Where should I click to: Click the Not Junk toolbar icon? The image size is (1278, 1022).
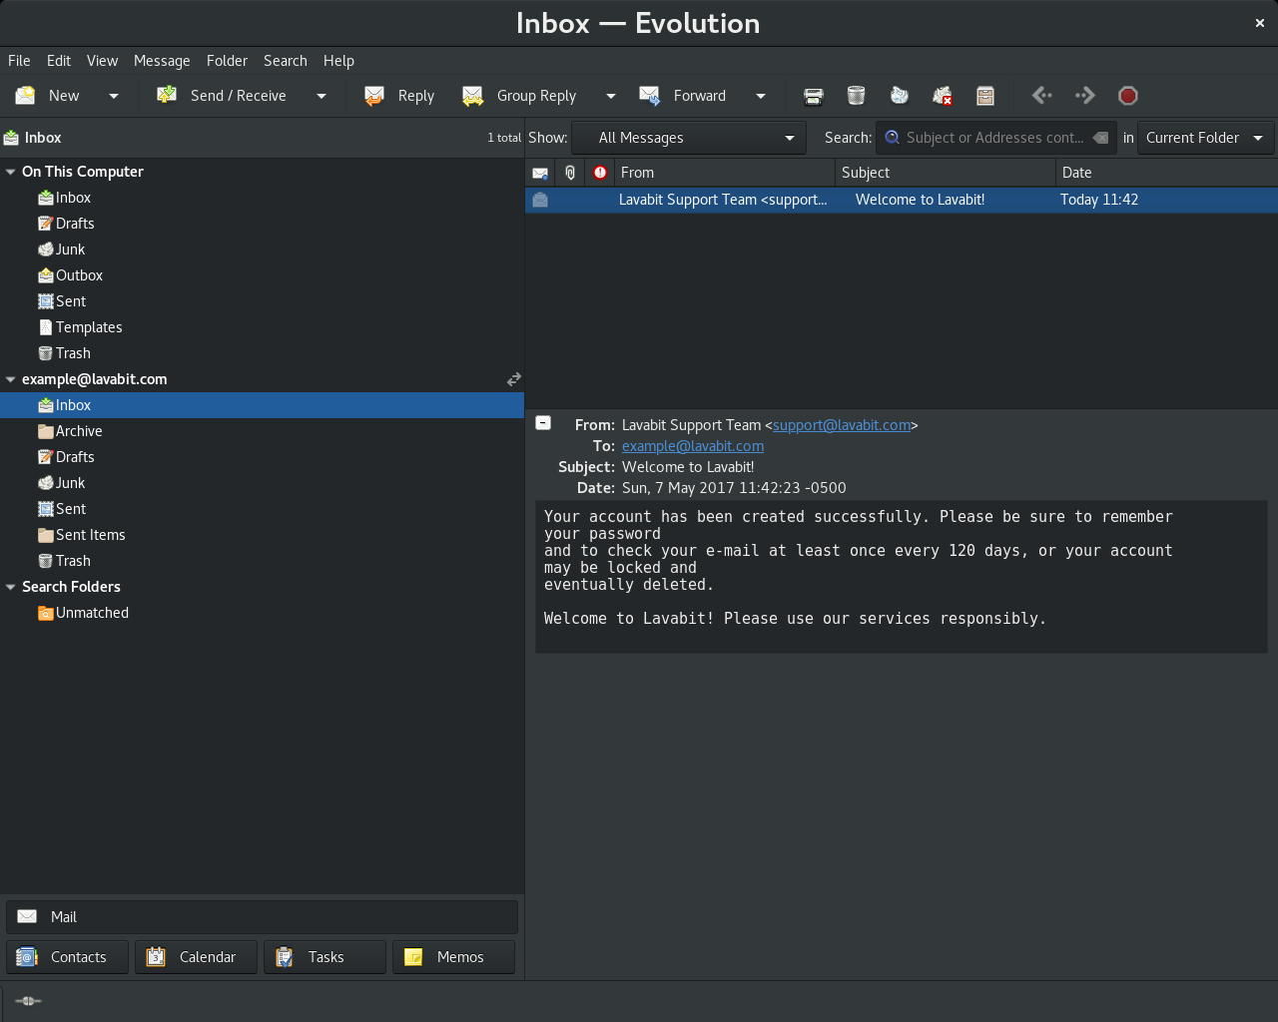(943, 96)
